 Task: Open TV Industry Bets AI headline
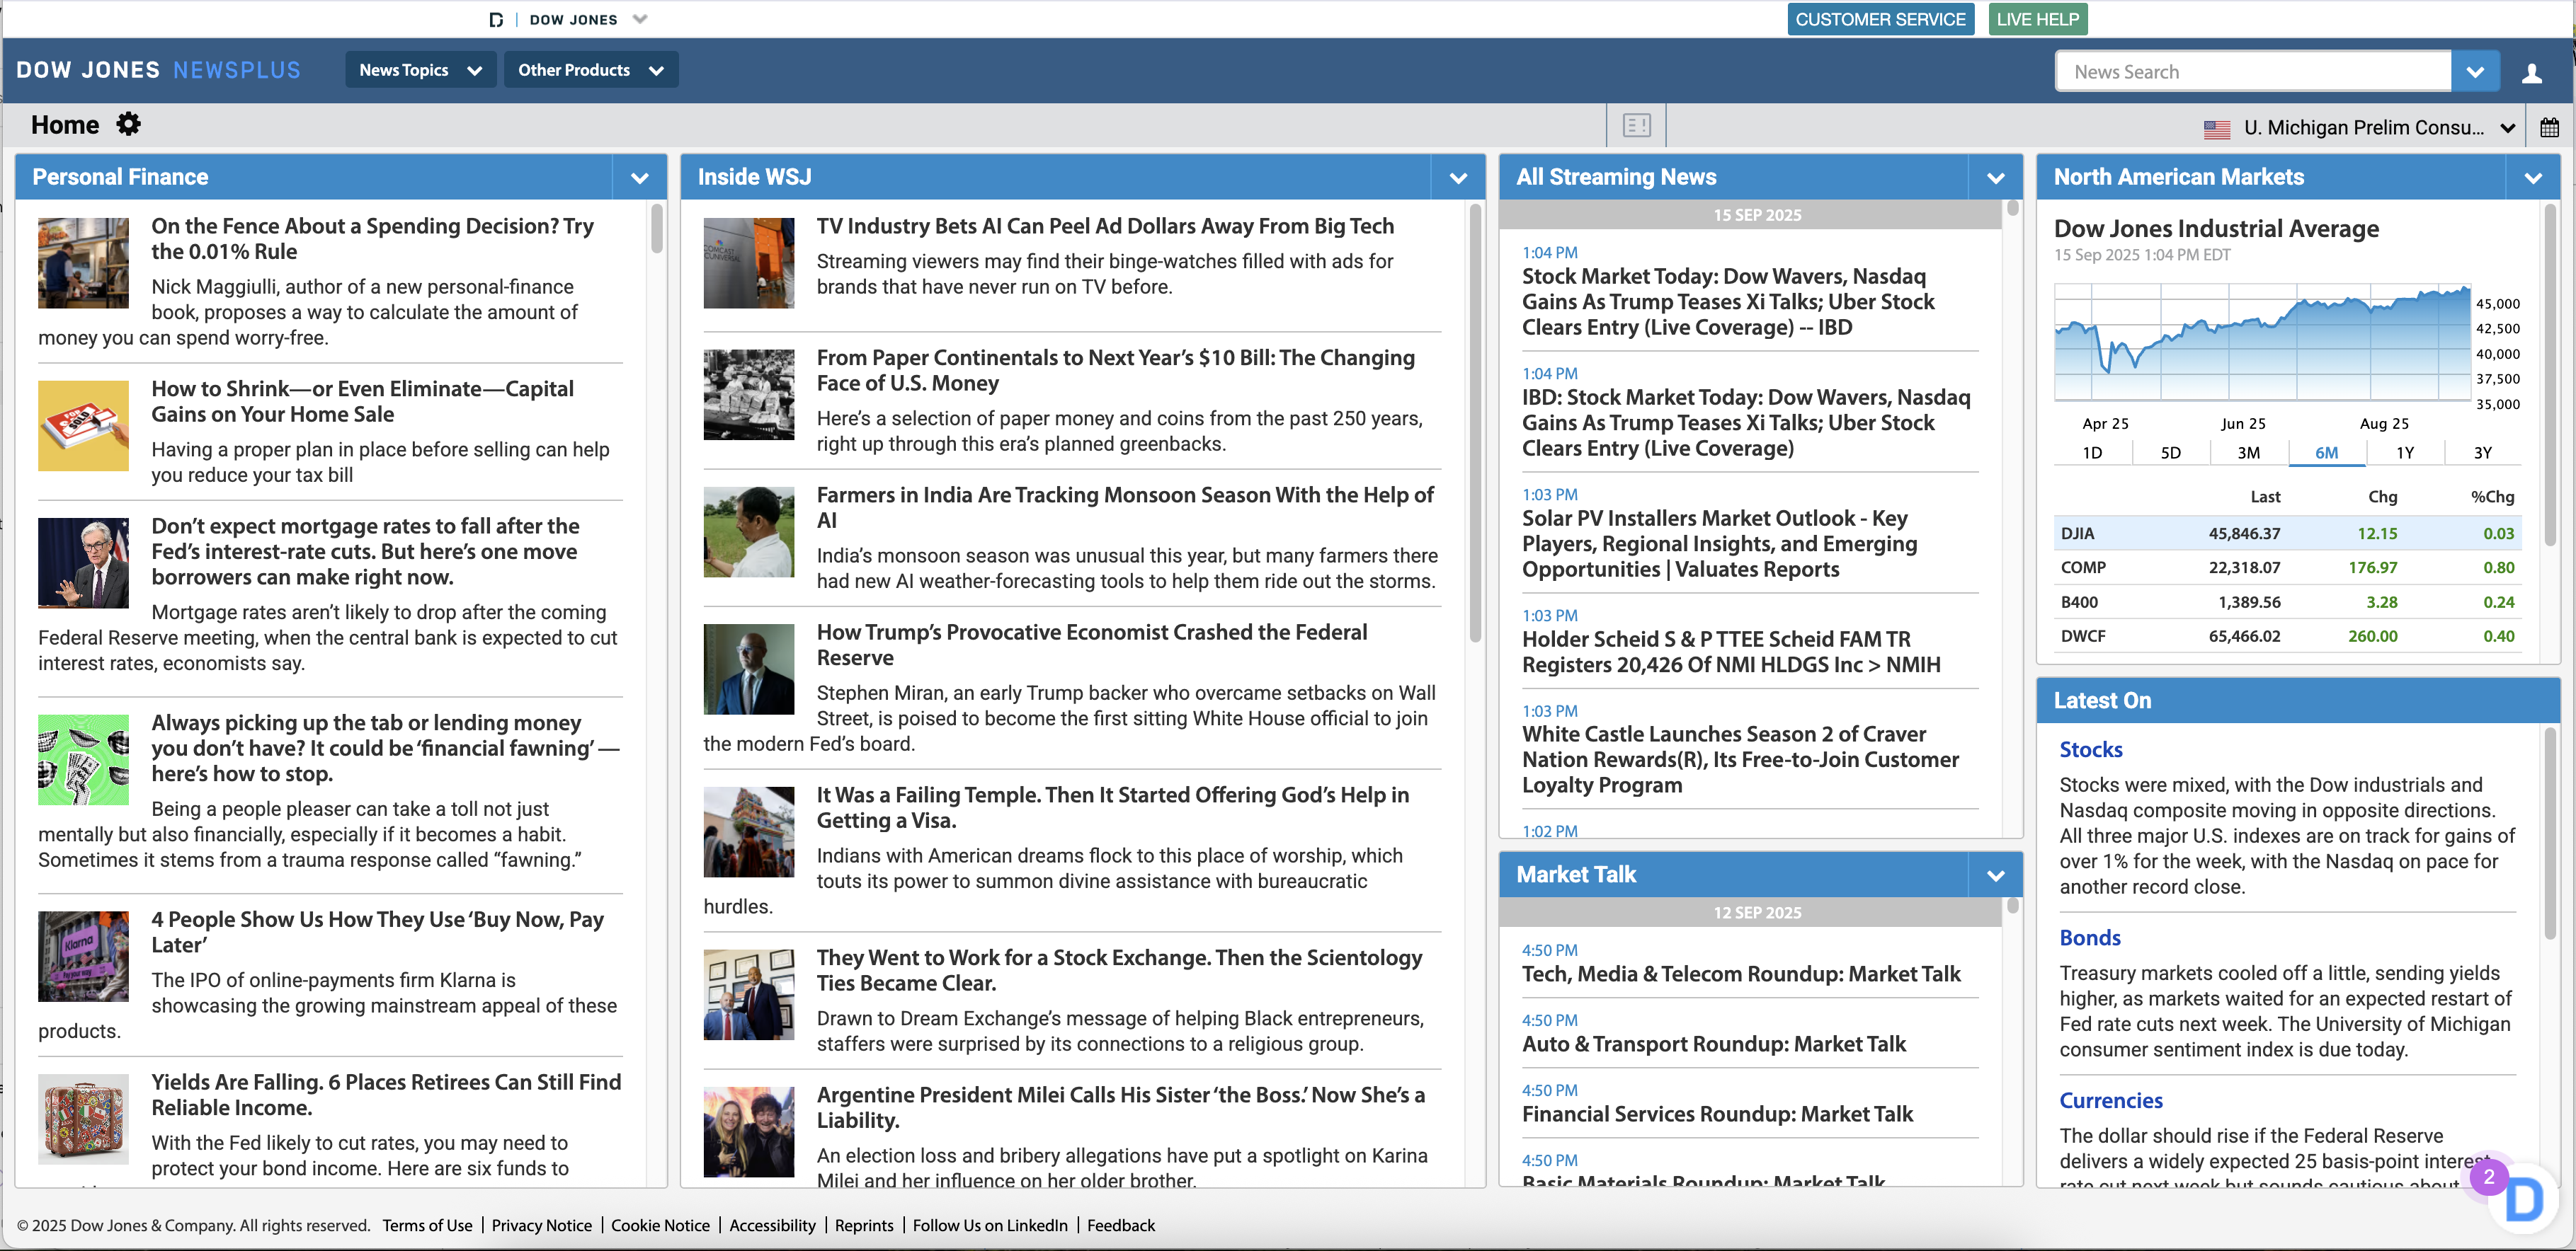[1105, 226]
